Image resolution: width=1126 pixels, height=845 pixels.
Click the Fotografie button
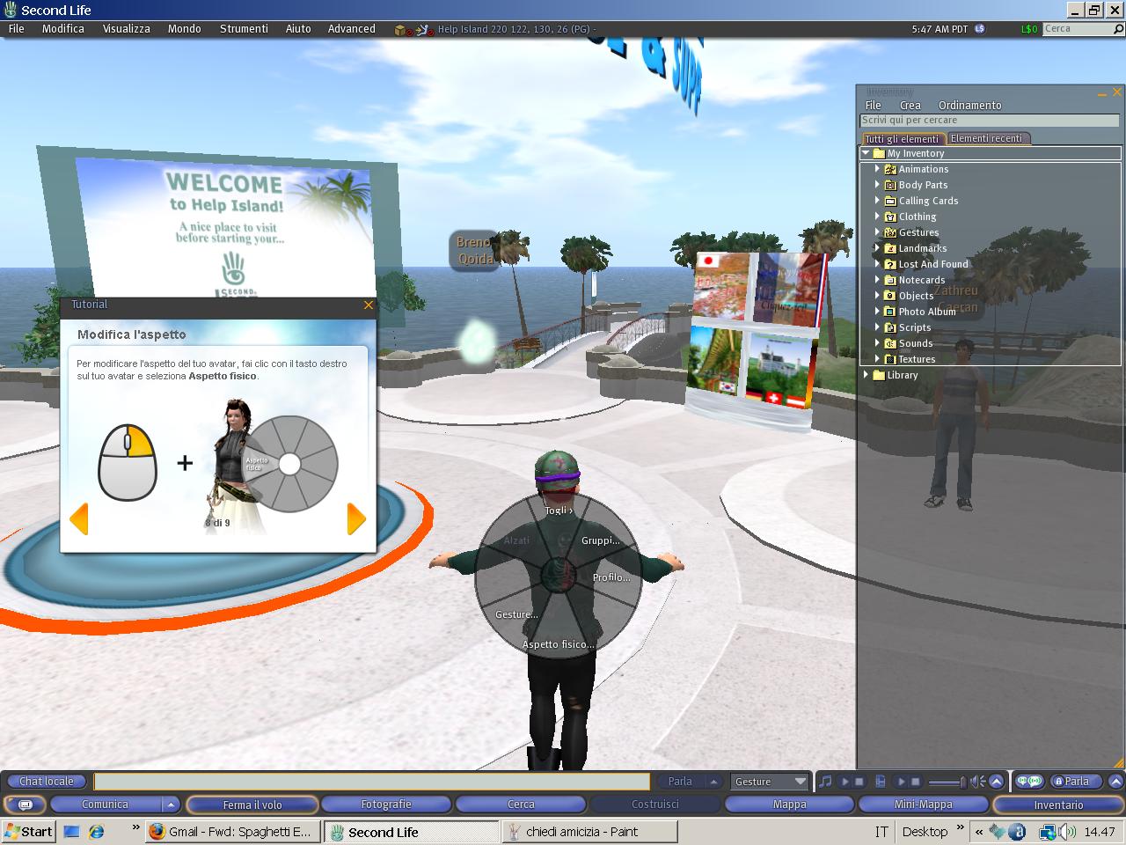click(386, 805)
